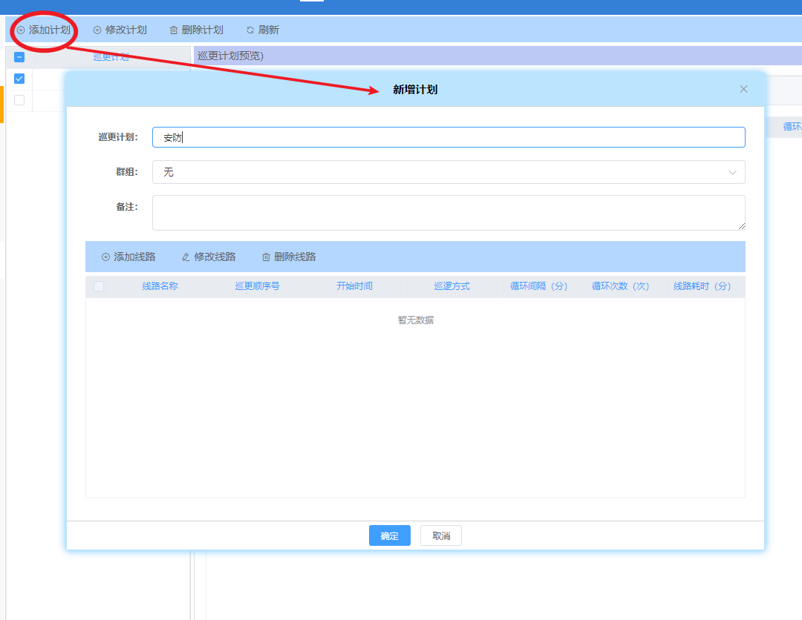This screenshot has width=802, height=620.
Task: Click the 修改线路 pencil icon
Action: [x=186, y=257]
